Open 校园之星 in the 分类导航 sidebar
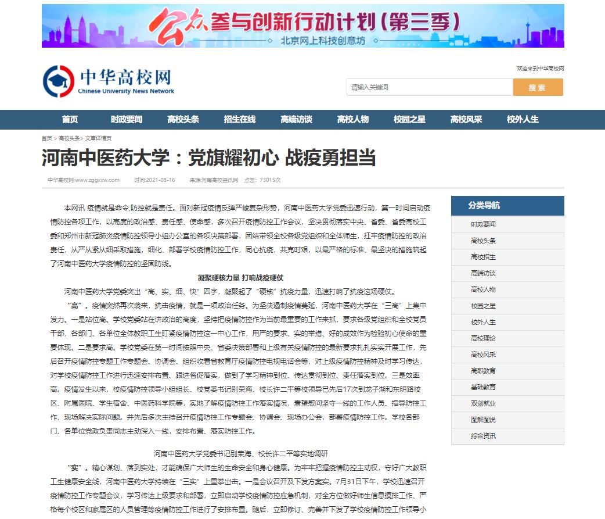The width and height of the screenshot is (605, 519). point(508,306)
